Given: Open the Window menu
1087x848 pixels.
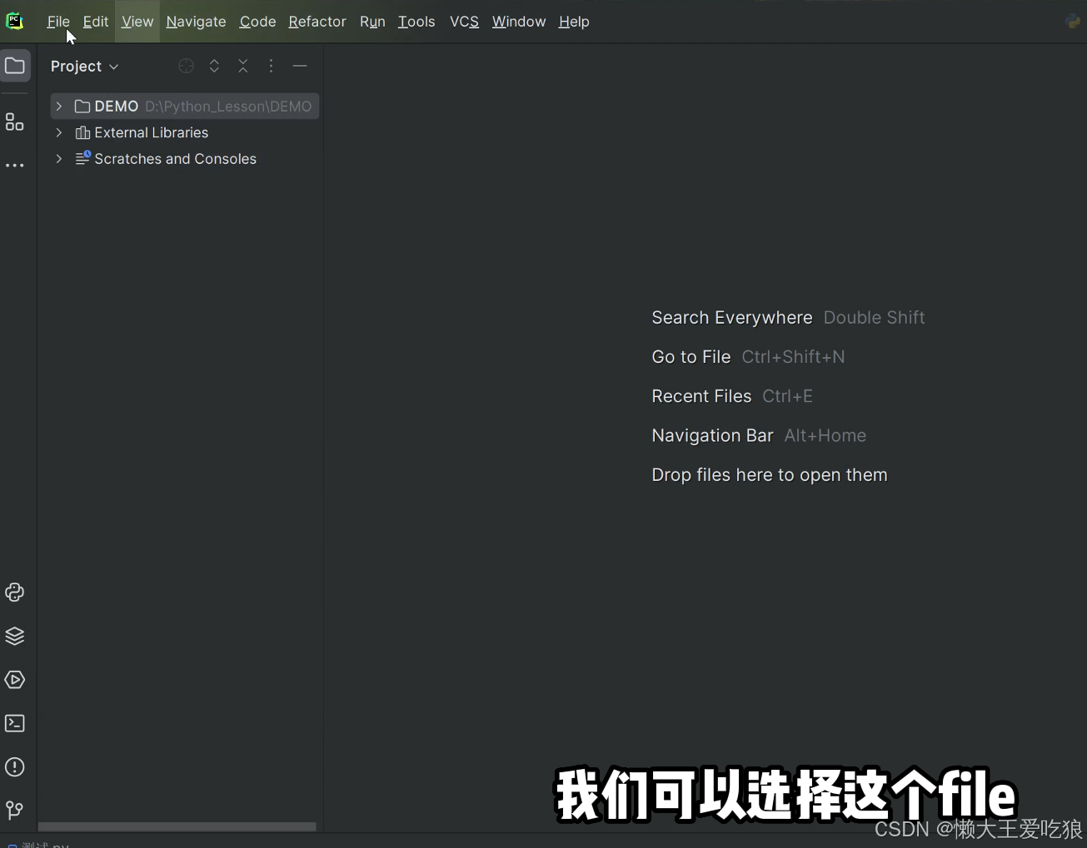Looking at the screenshot, I should click(519, 22).
